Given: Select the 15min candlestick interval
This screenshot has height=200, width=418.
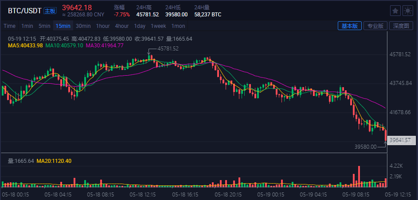Looking at the screenshot, I should [63, 26].
